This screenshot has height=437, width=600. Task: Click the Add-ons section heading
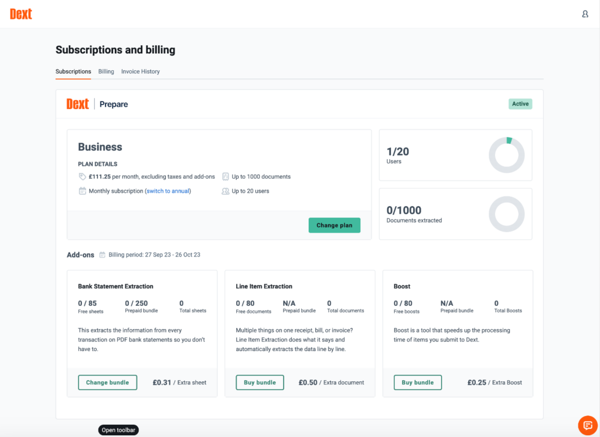point(80,255)
